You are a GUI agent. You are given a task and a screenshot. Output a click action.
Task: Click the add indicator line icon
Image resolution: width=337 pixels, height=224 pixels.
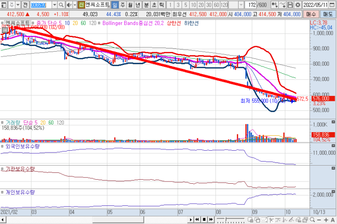(283, 5)
